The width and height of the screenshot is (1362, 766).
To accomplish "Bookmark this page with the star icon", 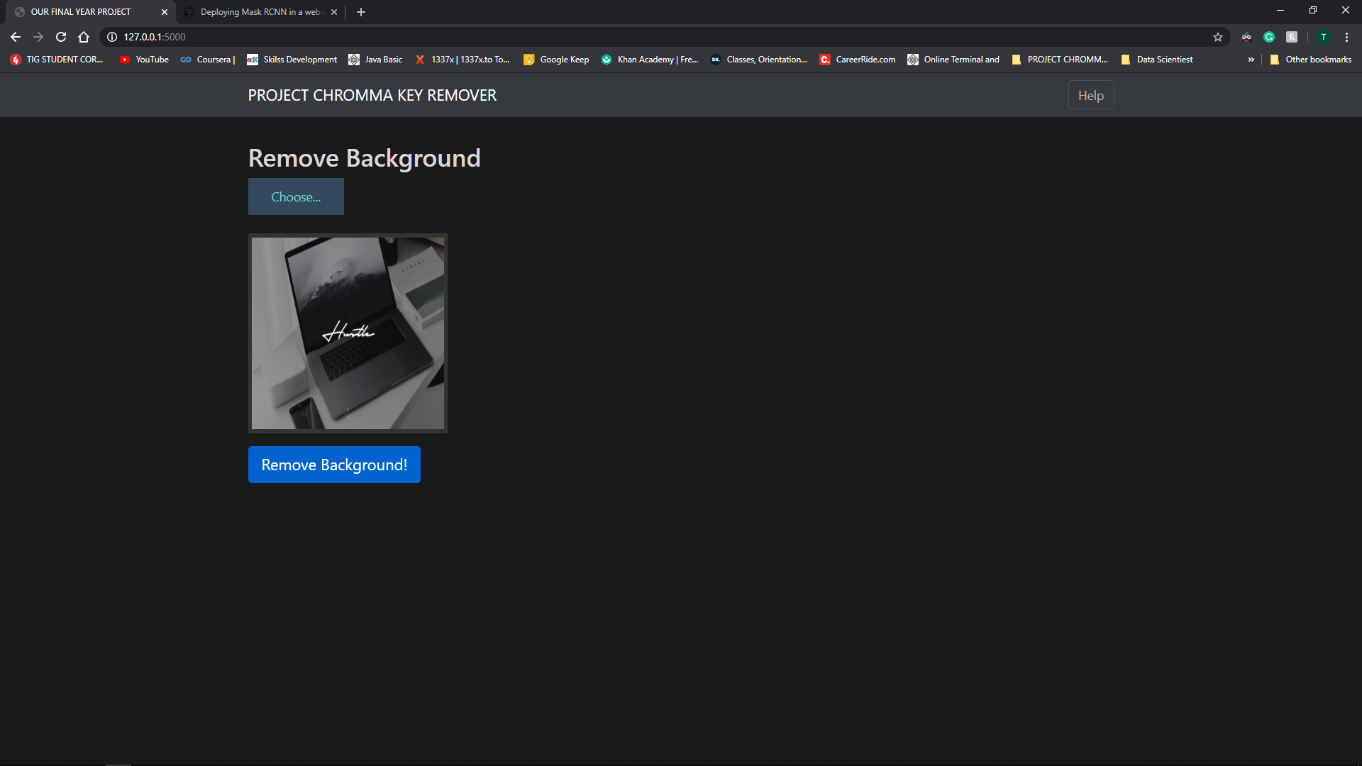I will [1219, 37].
